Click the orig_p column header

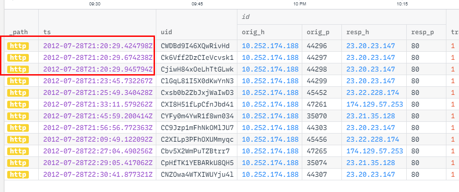click(x=318, y=32)
